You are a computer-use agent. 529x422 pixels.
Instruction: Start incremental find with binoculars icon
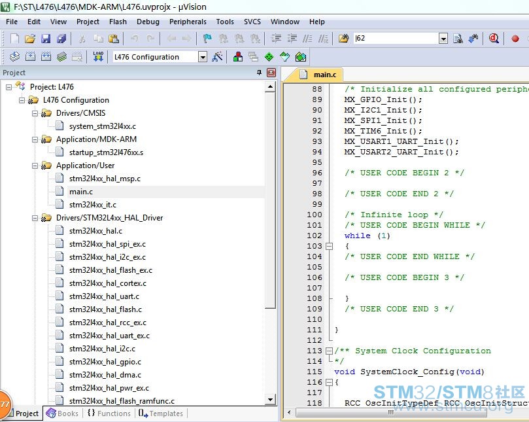click(473, 39)
